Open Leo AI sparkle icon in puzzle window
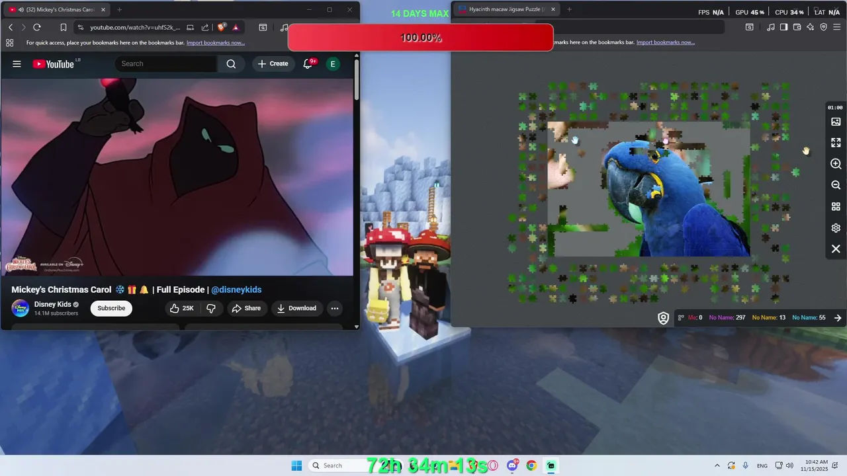Viewport: 847px width, 476px height. point(810,27)
